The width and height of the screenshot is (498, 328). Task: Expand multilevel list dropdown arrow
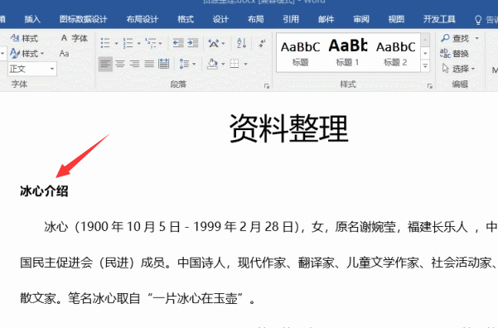click(160, 44)
